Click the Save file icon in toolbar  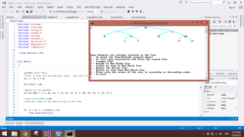[x=27, y=12]
